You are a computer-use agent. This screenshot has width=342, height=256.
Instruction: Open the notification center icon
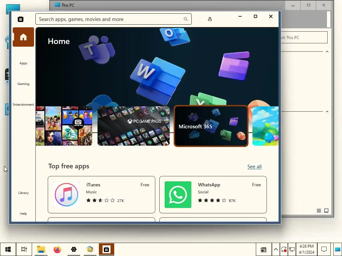click(x=324, y=249)
